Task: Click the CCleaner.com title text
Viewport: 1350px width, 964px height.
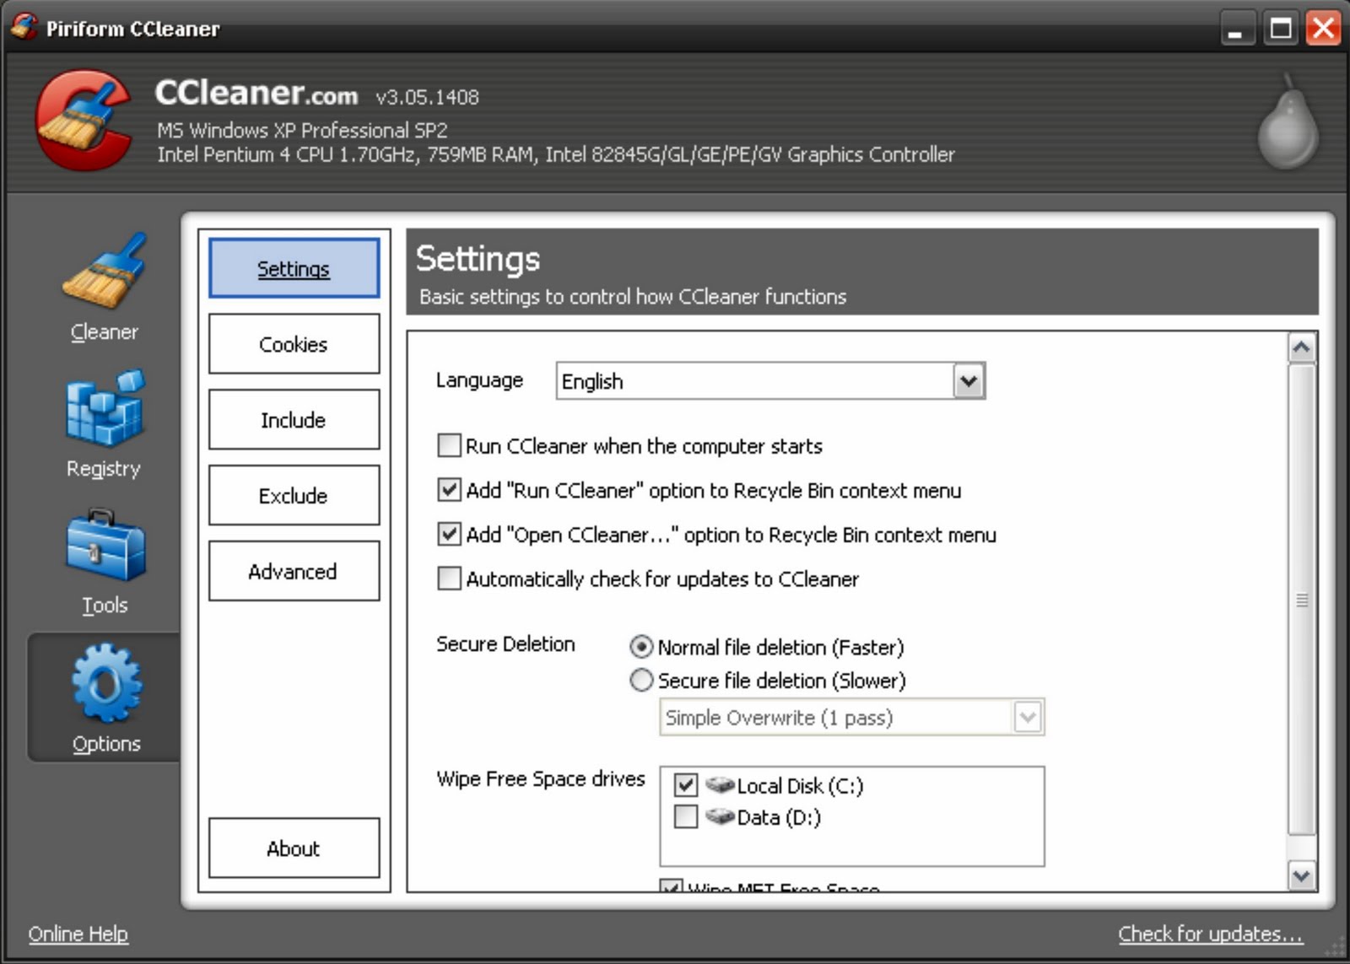Action: (256, 93)
